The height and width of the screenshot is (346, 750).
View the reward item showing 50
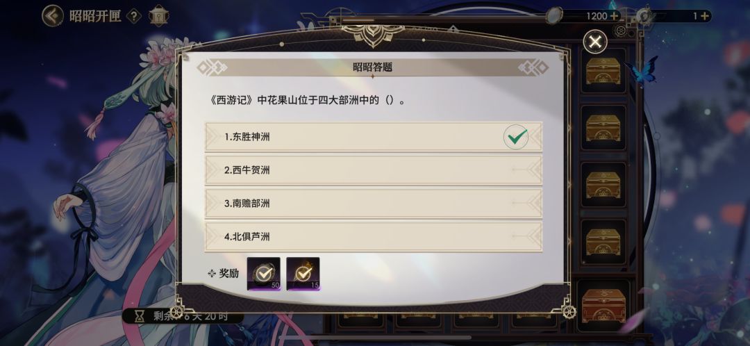pyautogui.click(x=264, y=274)
